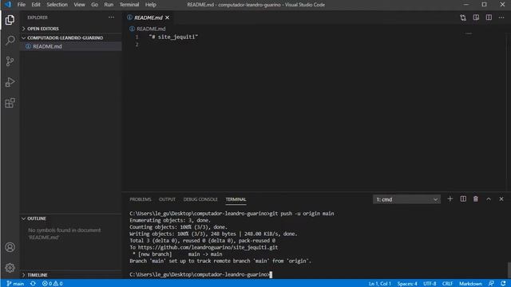The width and height of the screenshot is (511, 287).
Task: Change file encoding UTF-8
Action: tap(430, 284)
